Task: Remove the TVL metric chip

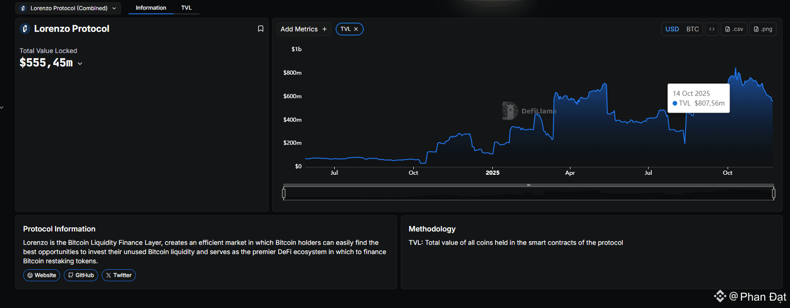Action: point(356,29)
